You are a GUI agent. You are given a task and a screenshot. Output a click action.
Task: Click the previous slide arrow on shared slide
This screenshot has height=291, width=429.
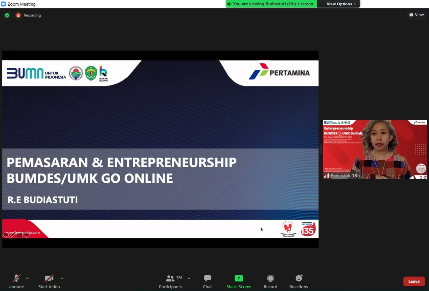click(x=6, y=235)
